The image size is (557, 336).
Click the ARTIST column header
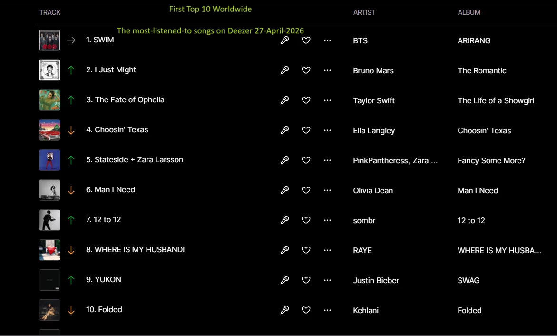click(x=364, y=12)
